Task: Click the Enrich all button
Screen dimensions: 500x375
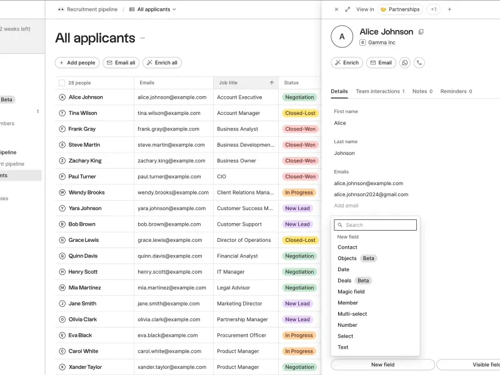Action: click(x=162, y=63)
